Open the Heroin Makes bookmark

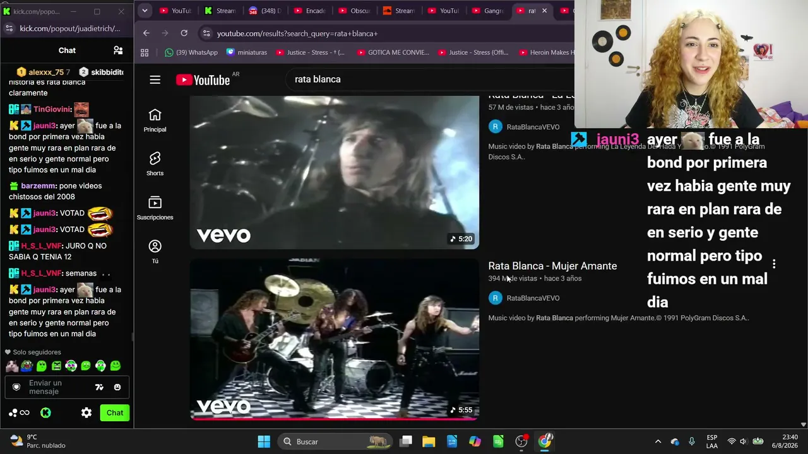coord(547,52)
